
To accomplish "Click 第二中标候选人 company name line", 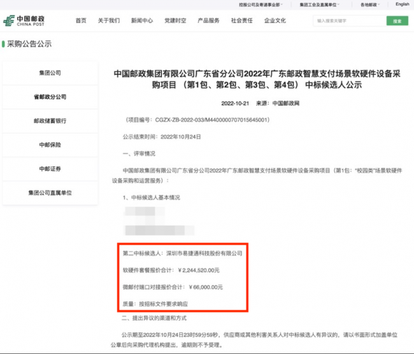I will click(182, 253).
